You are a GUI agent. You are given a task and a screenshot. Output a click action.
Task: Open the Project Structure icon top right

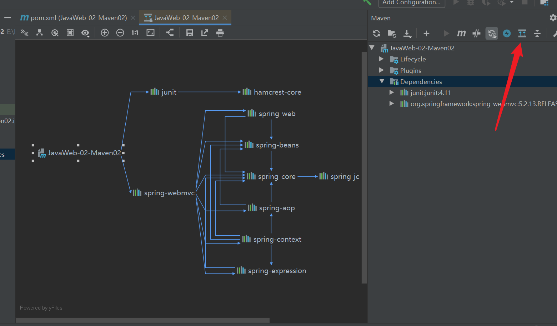coord(544,2)
